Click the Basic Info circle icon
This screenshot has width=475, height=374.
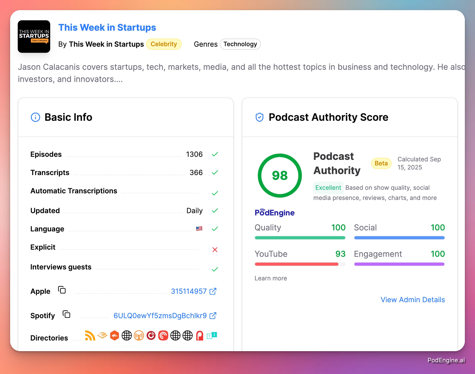click(35, 117)
